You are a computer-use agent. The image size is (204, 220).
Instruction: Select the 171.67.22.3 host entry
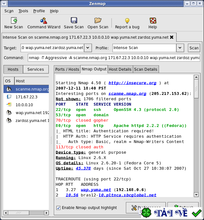coord(26,97)
